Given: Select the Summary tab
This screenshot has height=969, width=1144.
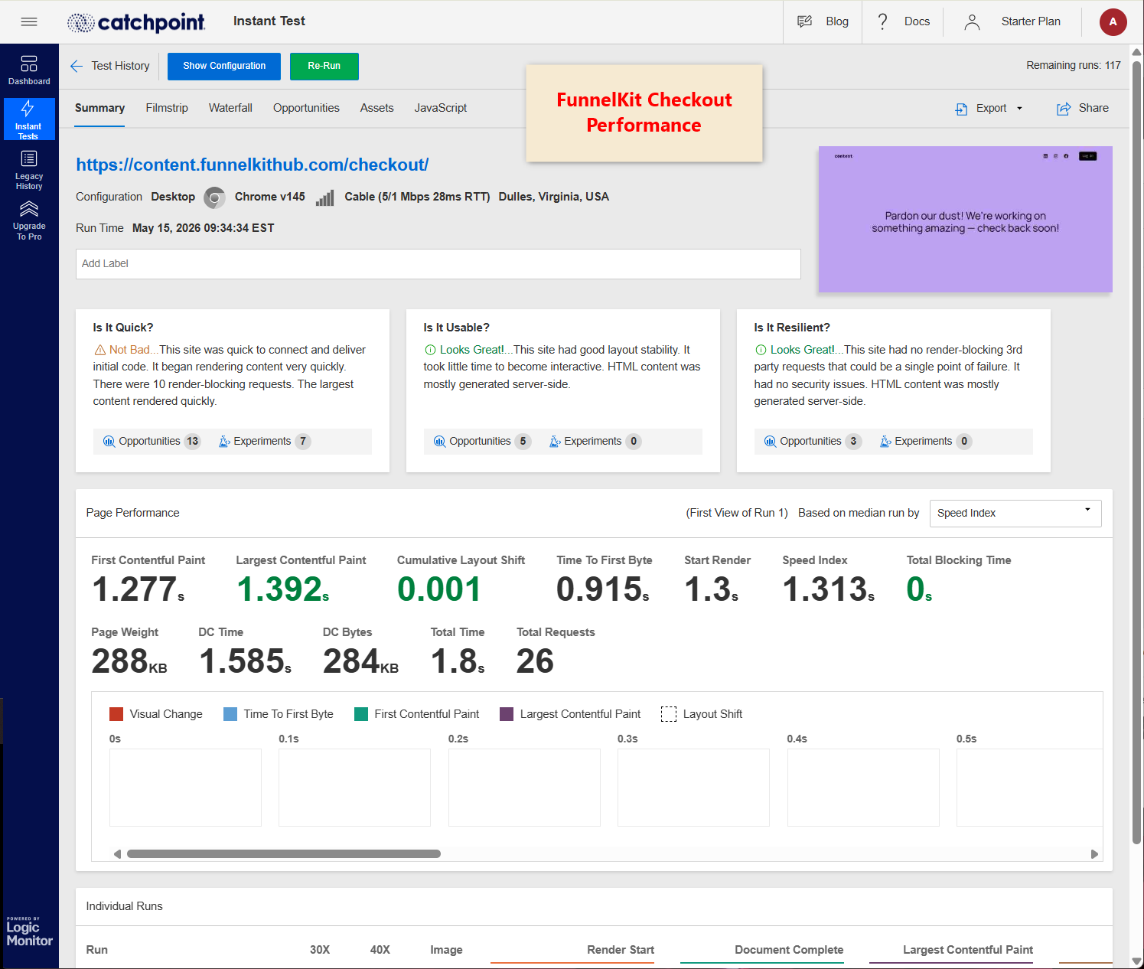Looking at the screenshot, I should (99, 108).
